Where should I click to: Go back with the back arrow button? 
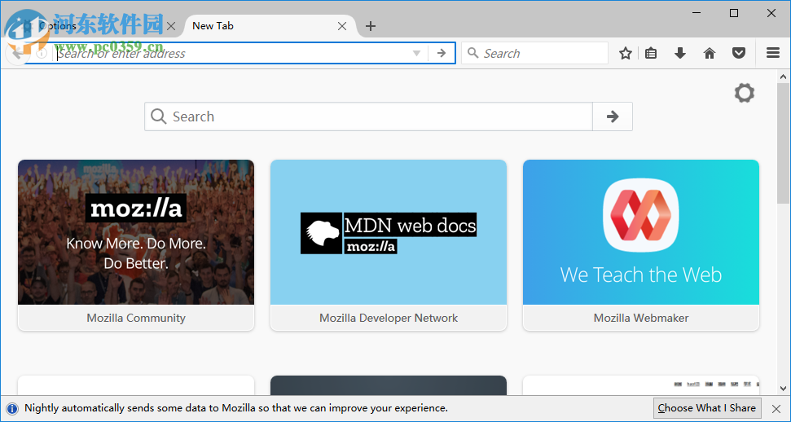coord(16,53)
